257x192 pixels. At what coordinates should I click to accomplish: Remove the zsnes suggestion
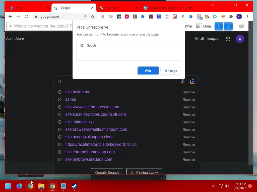(189, 99)
